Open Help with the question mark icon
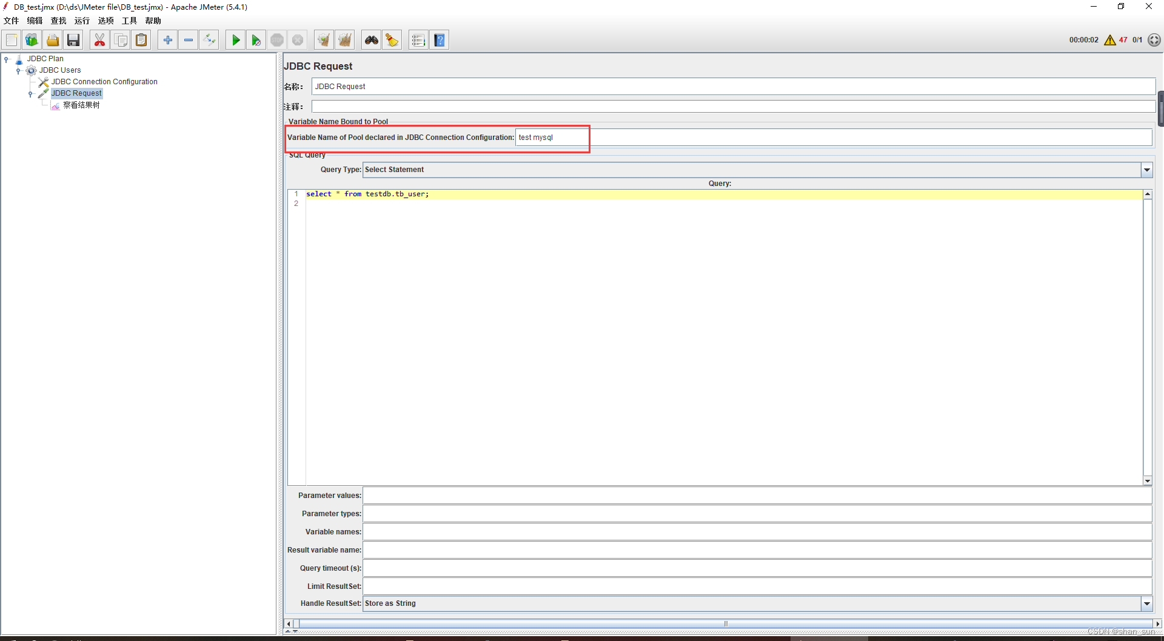 coord(440,40)
